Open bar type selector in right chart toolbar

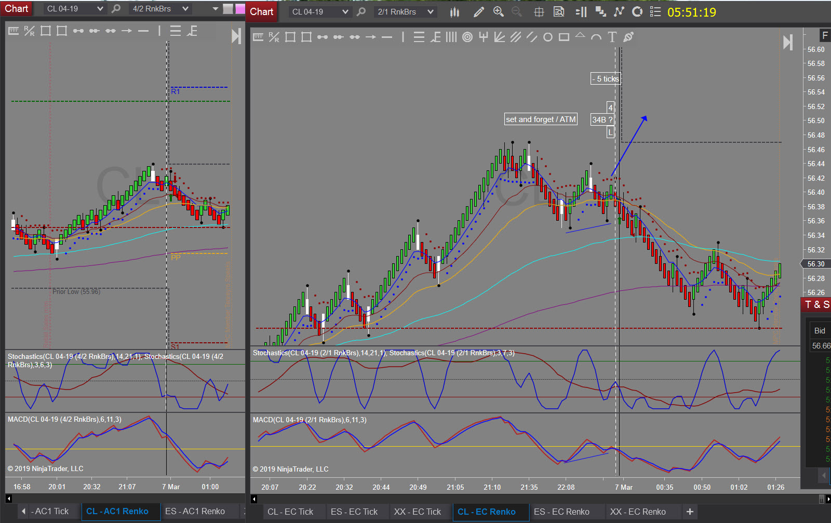(x=454, y=12)
